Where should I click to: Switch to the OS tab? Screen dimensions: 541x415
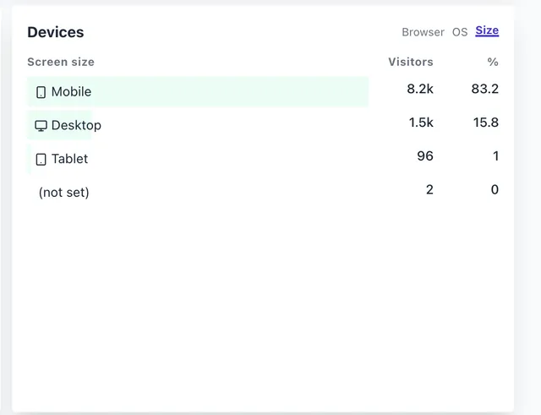(x=460, y=32)
